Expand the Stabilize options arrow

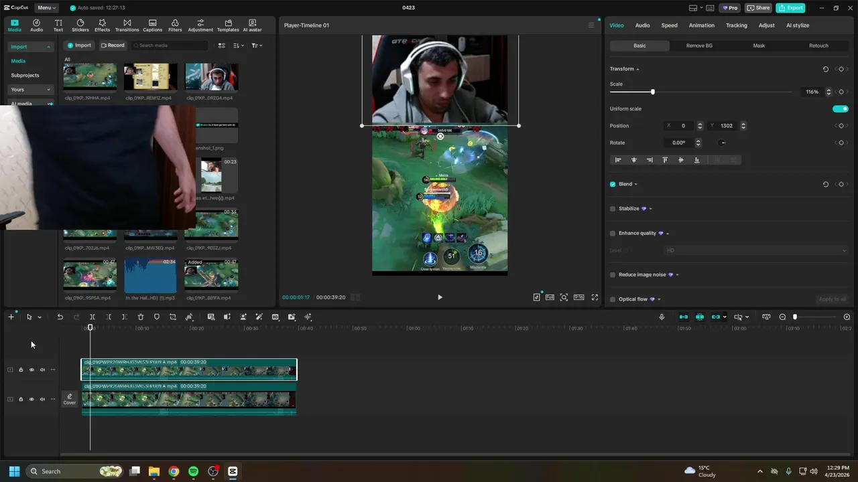650,209
